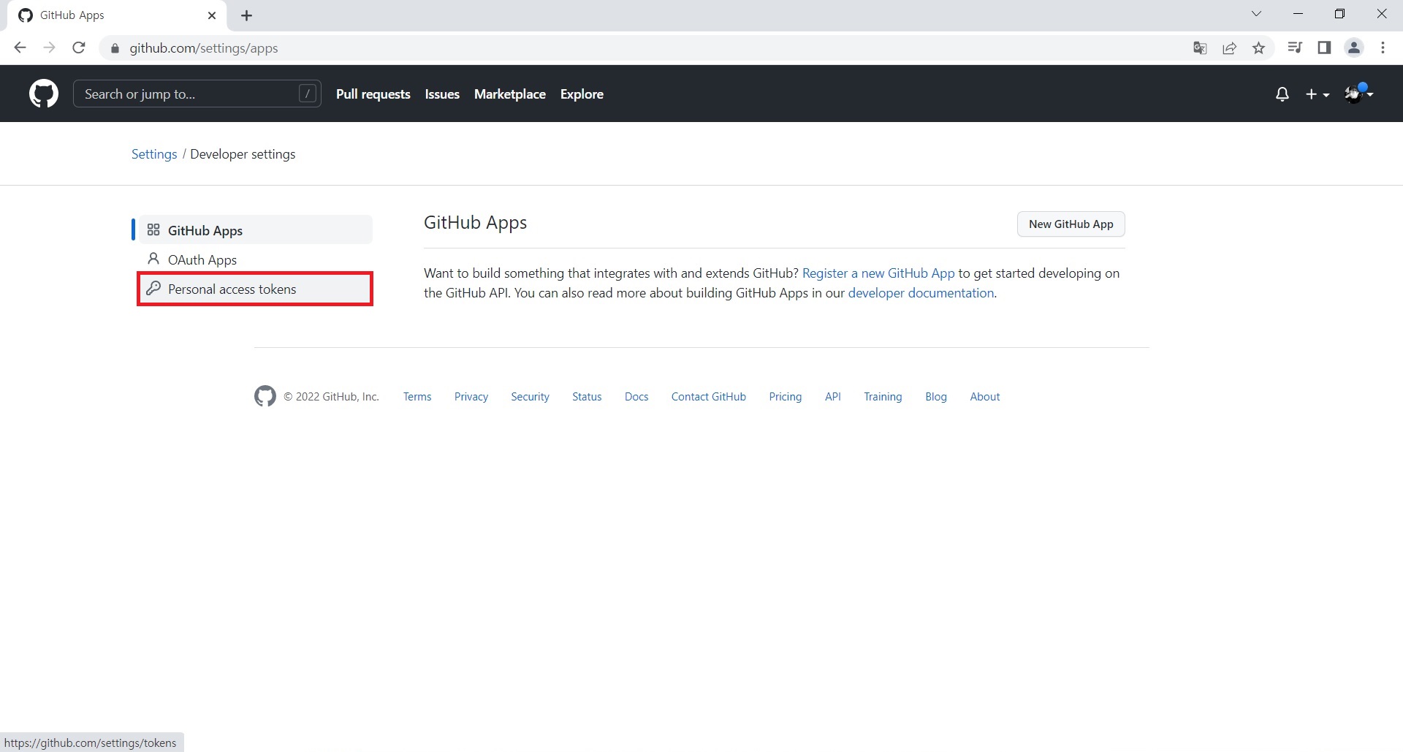Open the Privacy footer link
The image size is (1403, 752).
click(471, 397)
